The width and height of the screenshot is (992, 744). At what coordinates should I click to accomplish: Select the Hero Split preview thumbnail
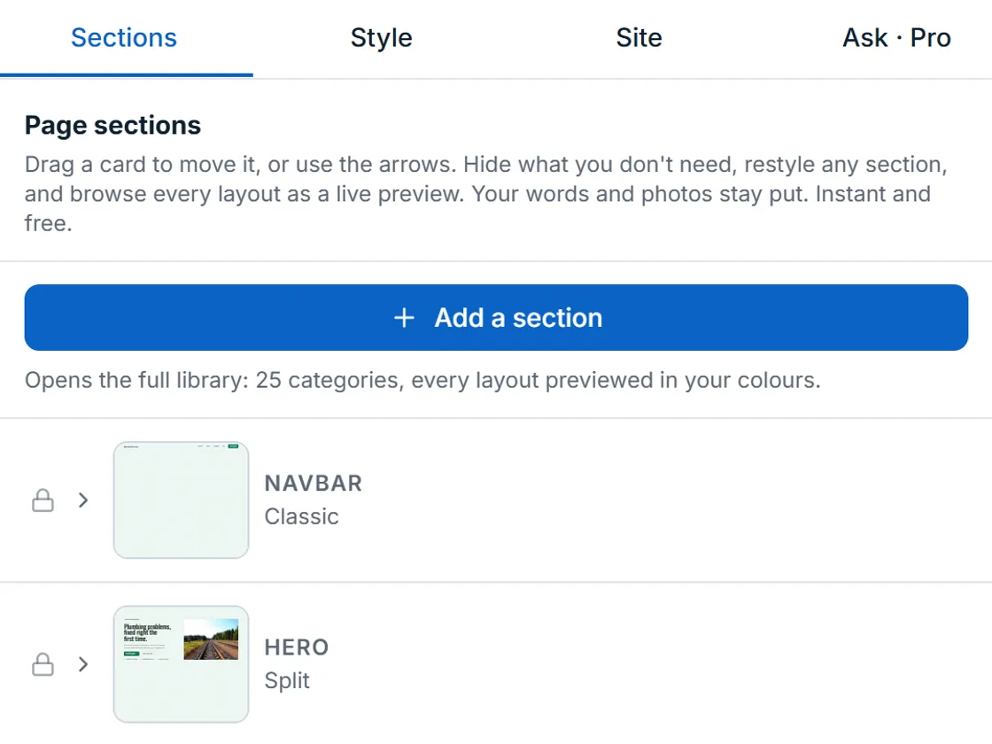[181, 664]
